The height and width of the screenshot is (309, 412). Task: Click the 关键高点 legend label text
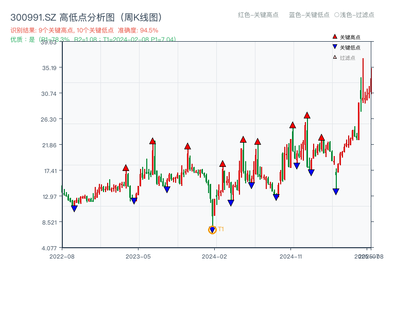[350, 37]
